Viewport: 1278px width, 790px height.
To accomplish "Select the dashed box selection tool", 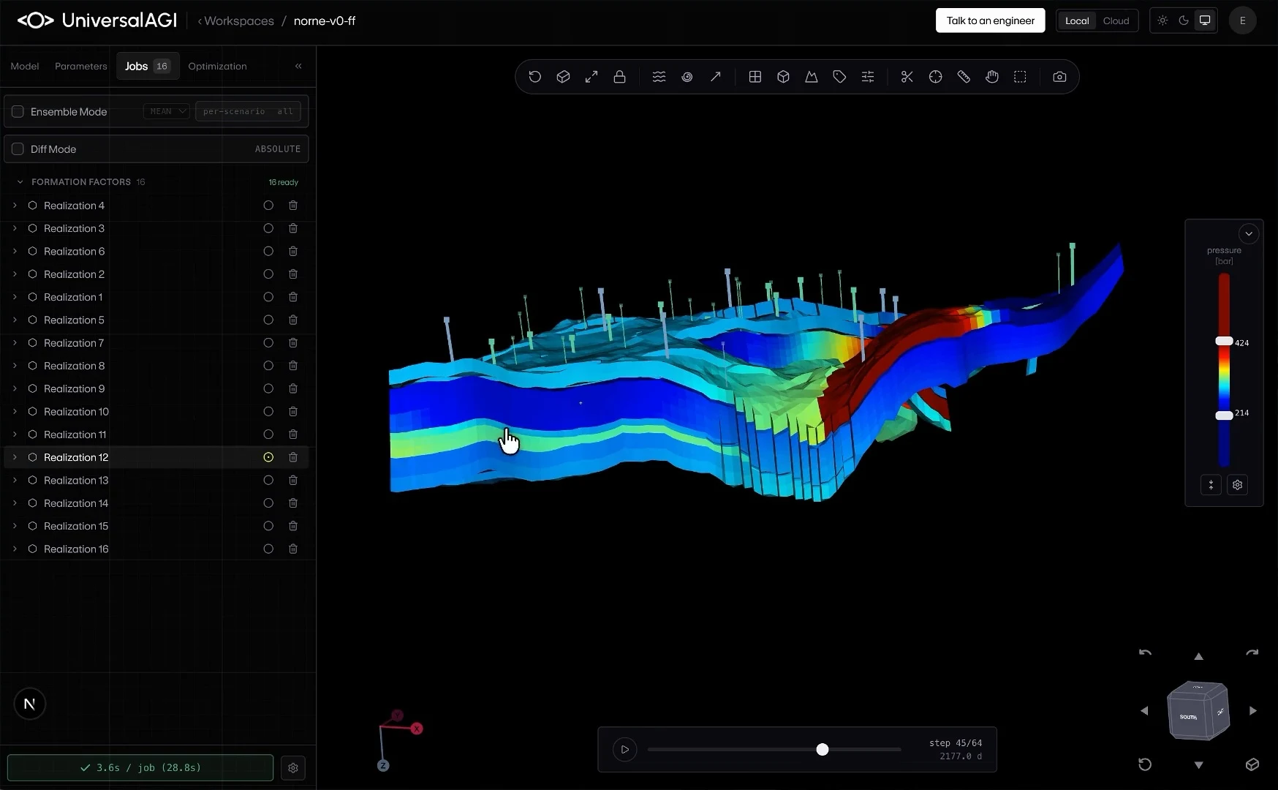I will 1020,77.
